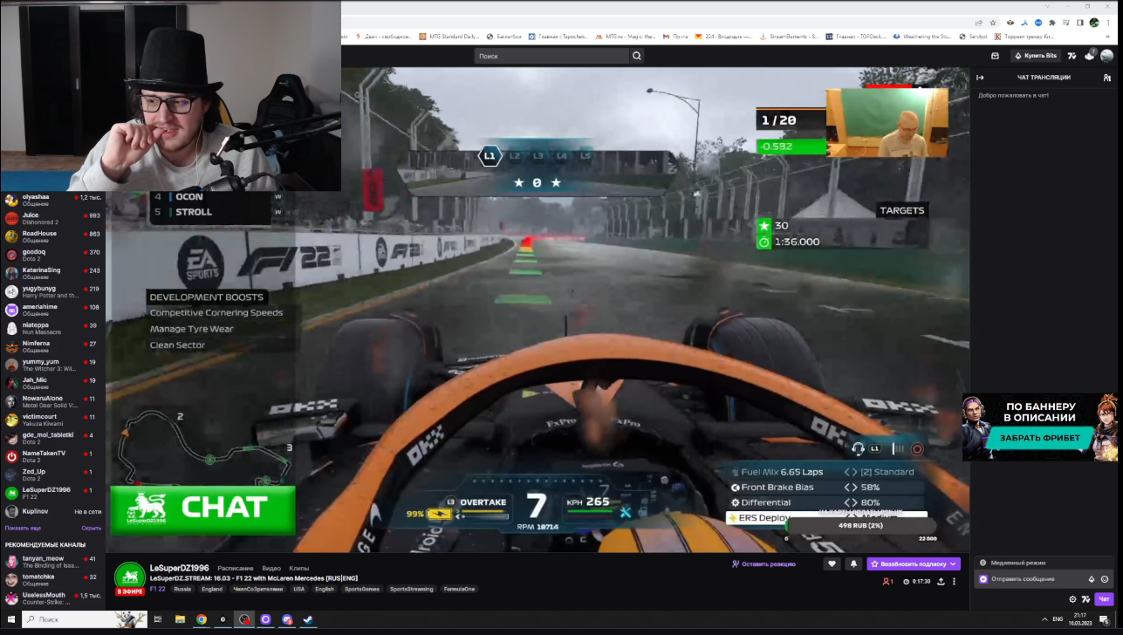This screenshot has height=635, width=1123.
Task: Click the F1 22 category link
Action: tap(158, 589)
